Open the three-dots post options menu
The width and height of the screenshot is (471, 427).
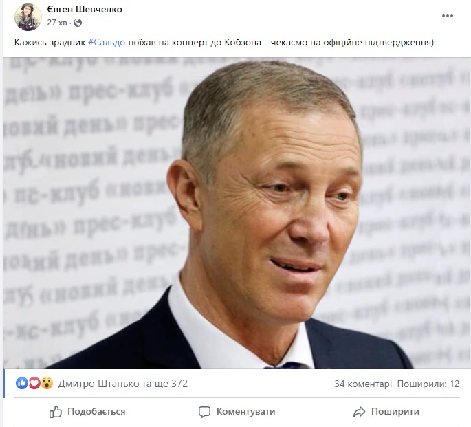(447, 16)
